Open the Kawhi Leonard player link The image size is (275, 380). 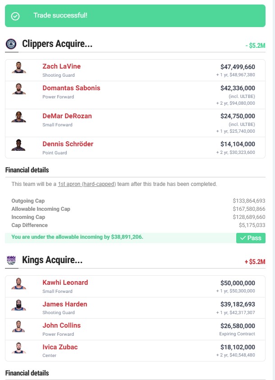pyautogui.click(x=65, y=283)
